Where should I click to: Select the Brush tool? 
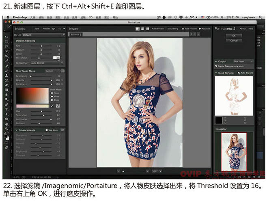click(x=6, y=71)
